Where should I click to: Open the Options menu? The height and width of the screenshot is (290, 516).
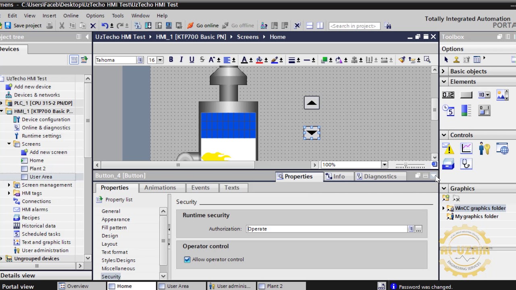(95, 16)
